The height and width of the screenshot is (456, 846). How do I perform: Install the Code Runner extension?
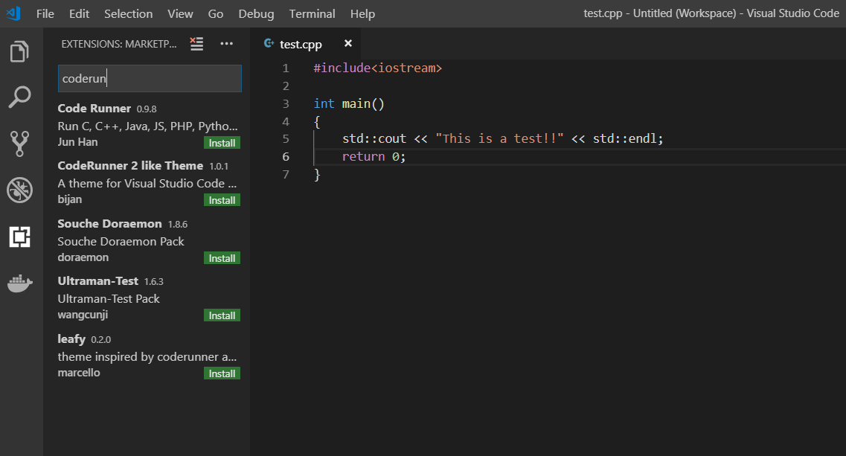(x=222, y=143)
